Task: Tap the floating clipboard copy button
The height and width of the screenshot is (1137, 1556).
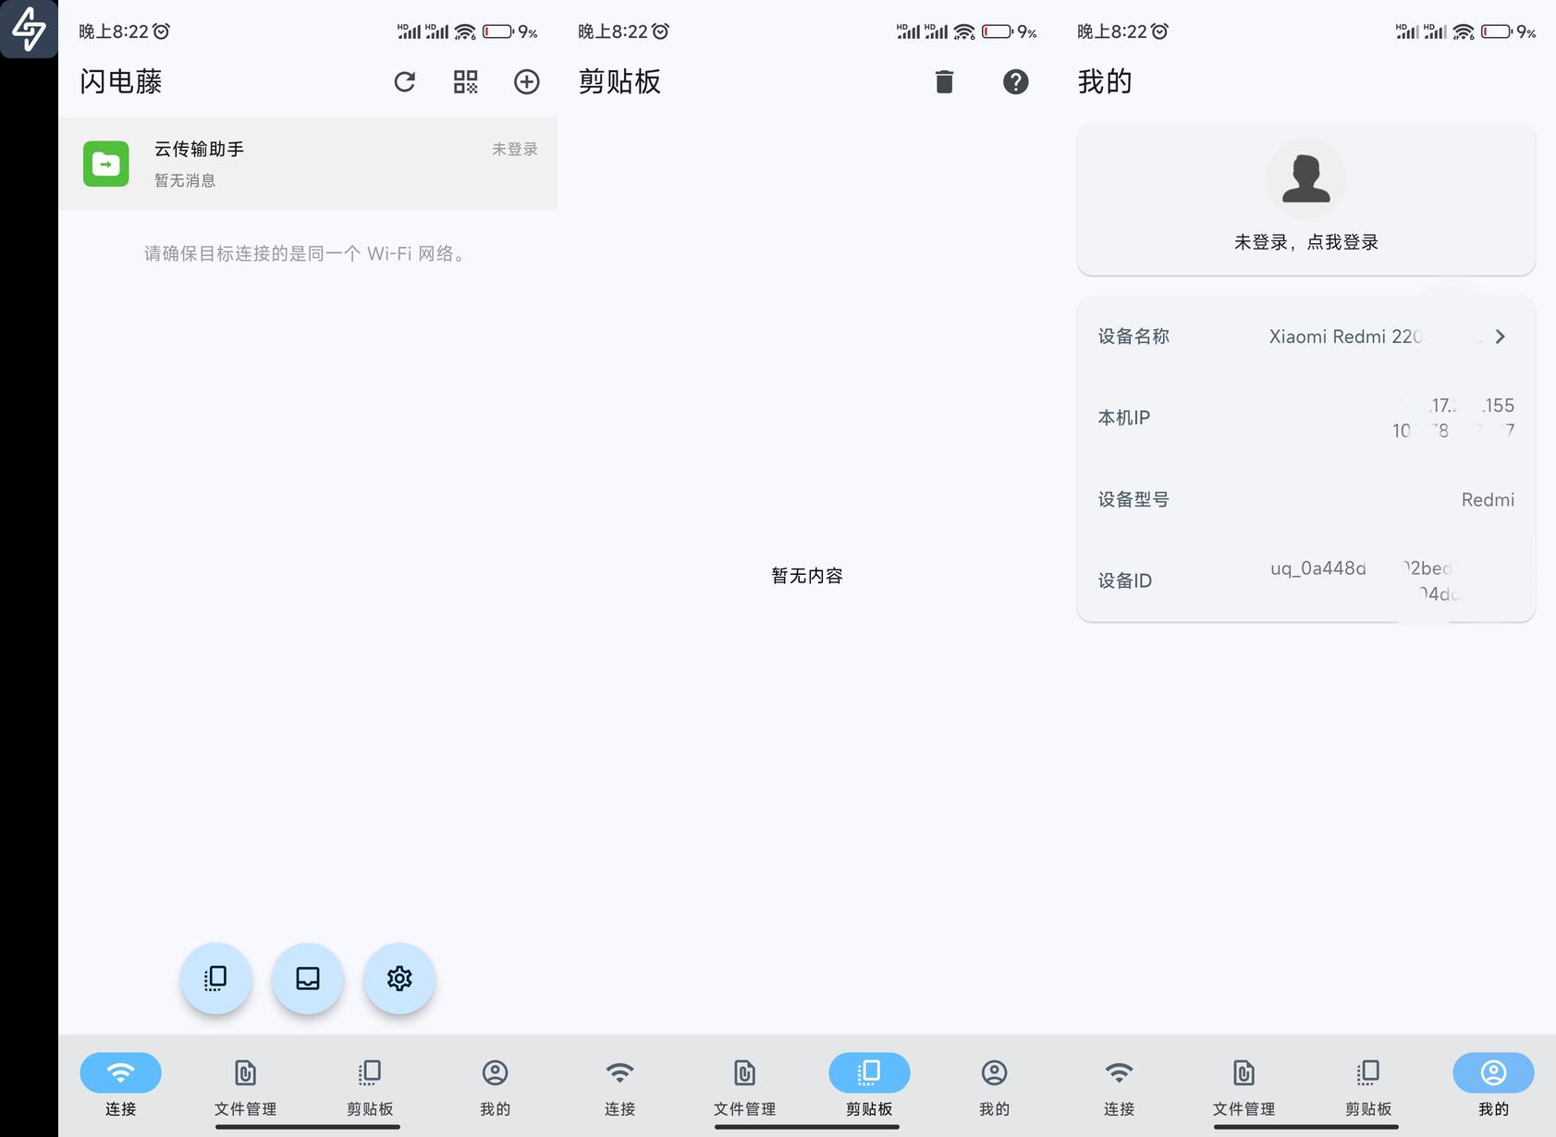Action: click(215, 978)
